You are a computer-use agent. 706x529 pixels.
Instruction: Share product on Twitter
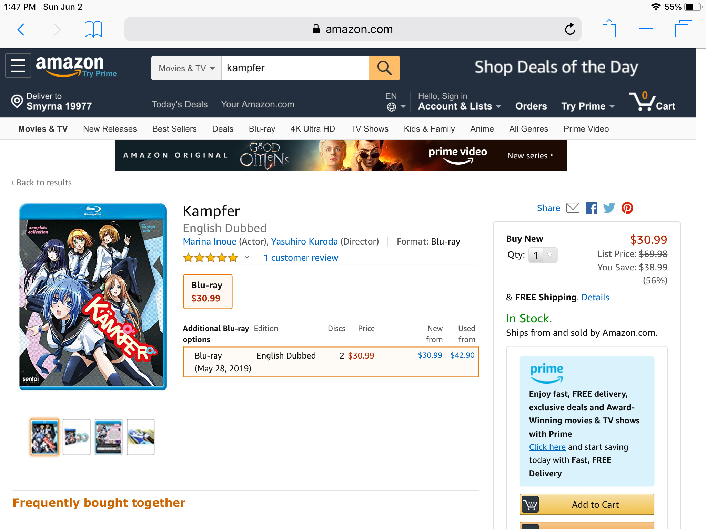[x=609, y=208]
